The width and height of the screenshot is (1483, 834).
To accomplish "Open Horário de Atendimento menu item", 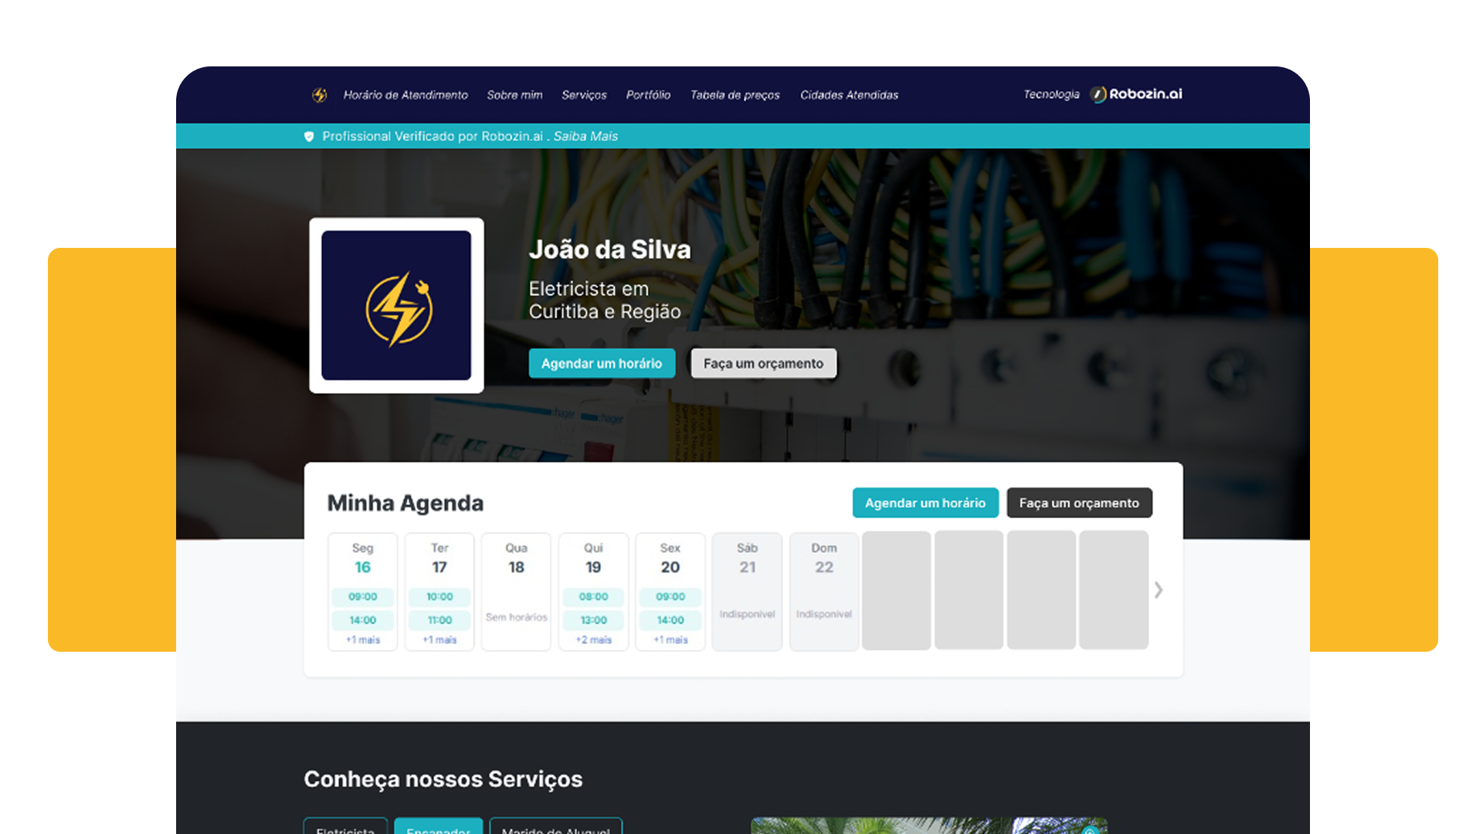I will point(406,95).
